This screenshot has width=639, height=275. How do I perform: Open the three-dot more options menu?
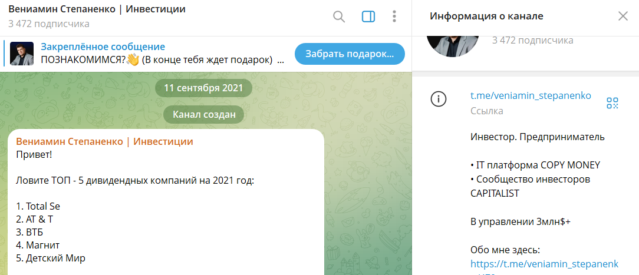tap(394, 16)
